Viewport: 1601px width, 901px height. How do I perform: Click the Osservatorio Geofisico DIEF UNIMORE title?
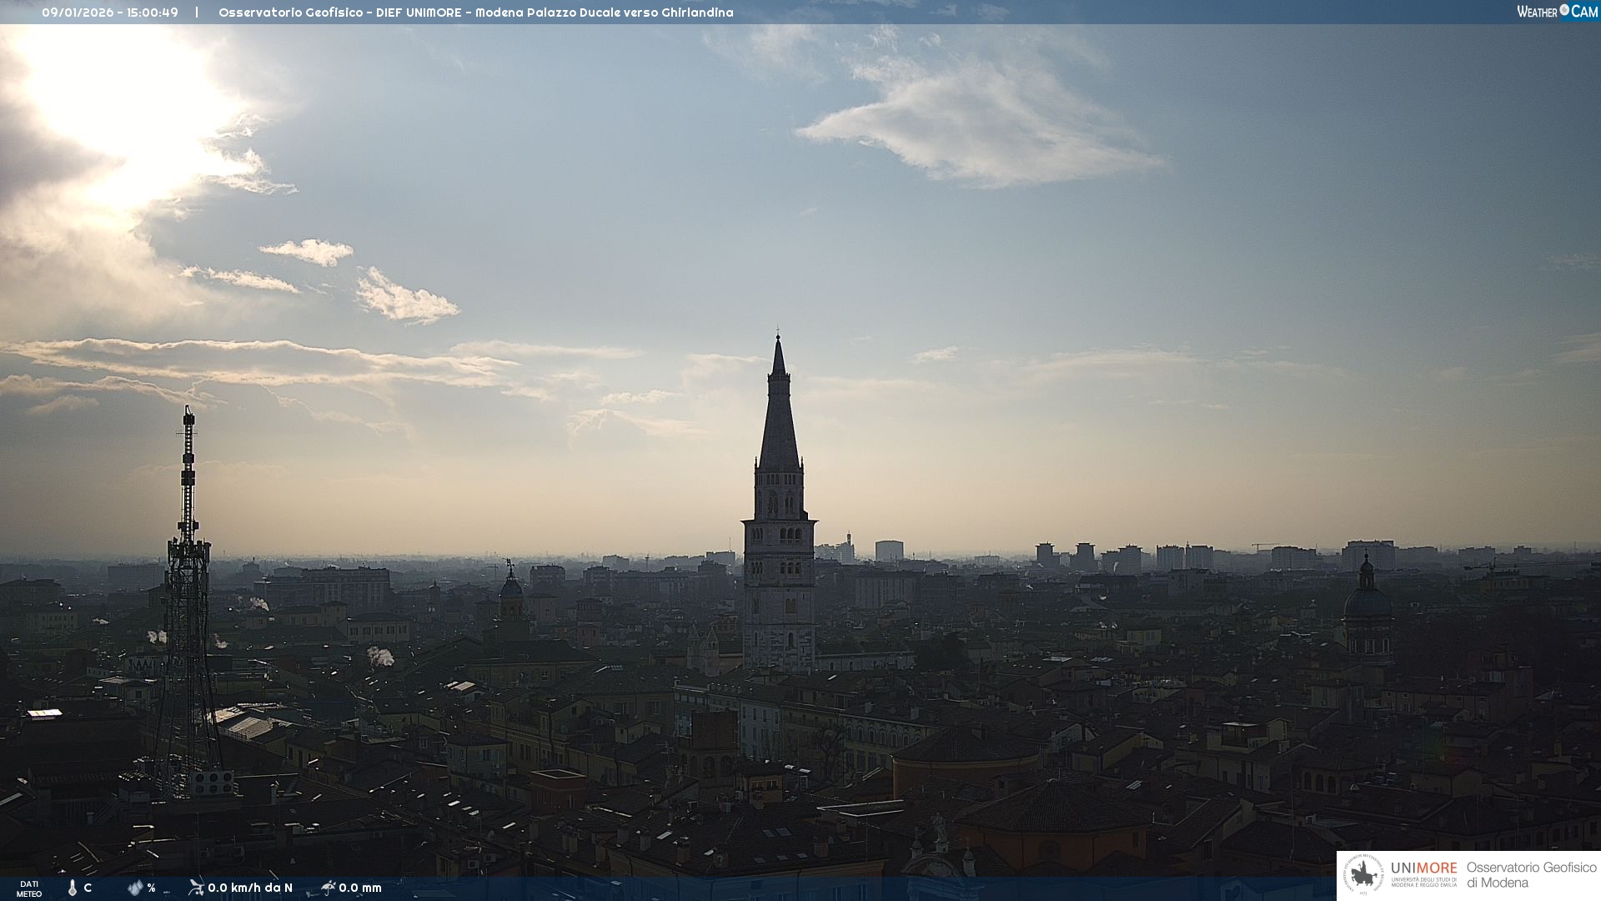tap(475, 13)
